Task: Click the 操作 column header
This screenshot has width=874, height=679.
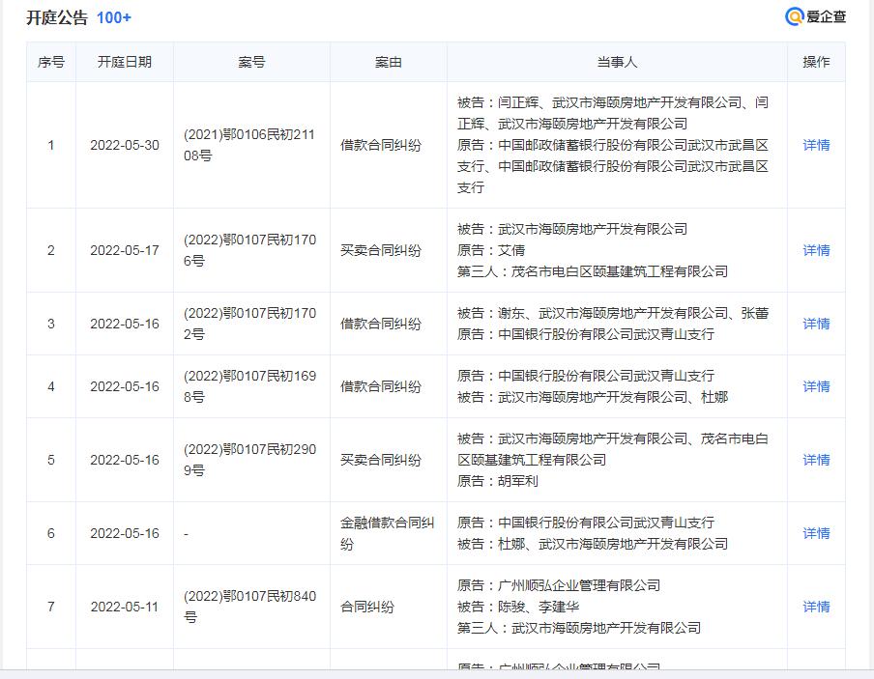Action: point(816,62)
